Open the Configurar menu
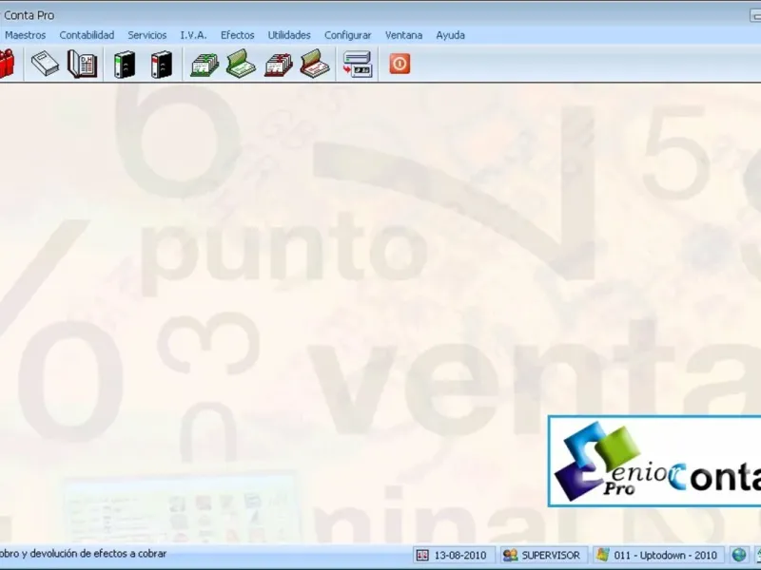Screen dimensions: 761x570 coord(347,35)
